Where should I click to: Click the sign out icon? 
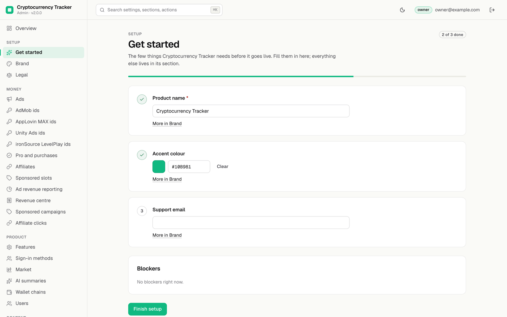(x=492, y=10)
